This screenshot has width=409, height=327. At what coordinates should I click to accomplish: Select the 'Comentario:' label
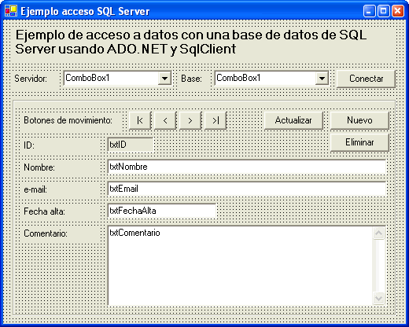[x=46, y=233]
